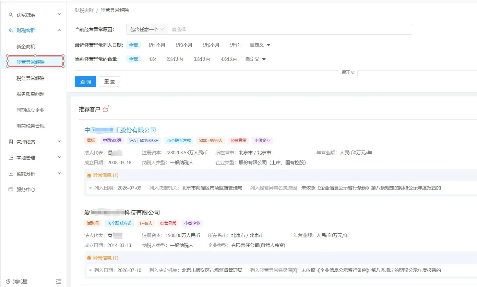Click 财税客群 in the breadcrumb

pos(84,10)
